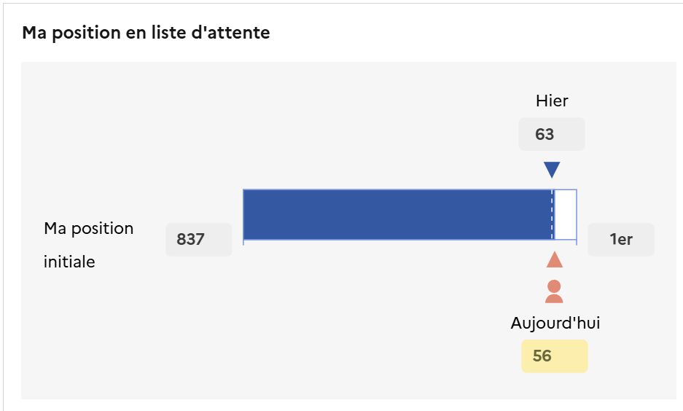Click the dashed line in the bar
The image size is (683, 411).
tap(551, 214)
